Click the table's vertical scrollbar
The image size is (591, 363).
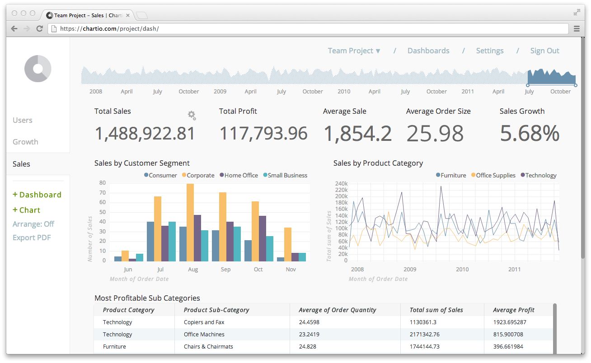555,329
